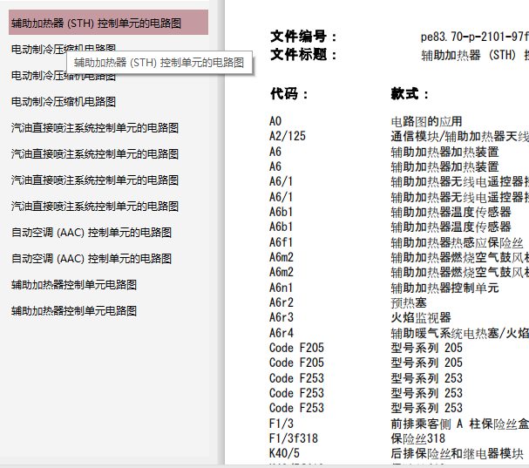Click the 文件编号 label
Viewport: 529px width, 468px height.
tap(303, 37)
